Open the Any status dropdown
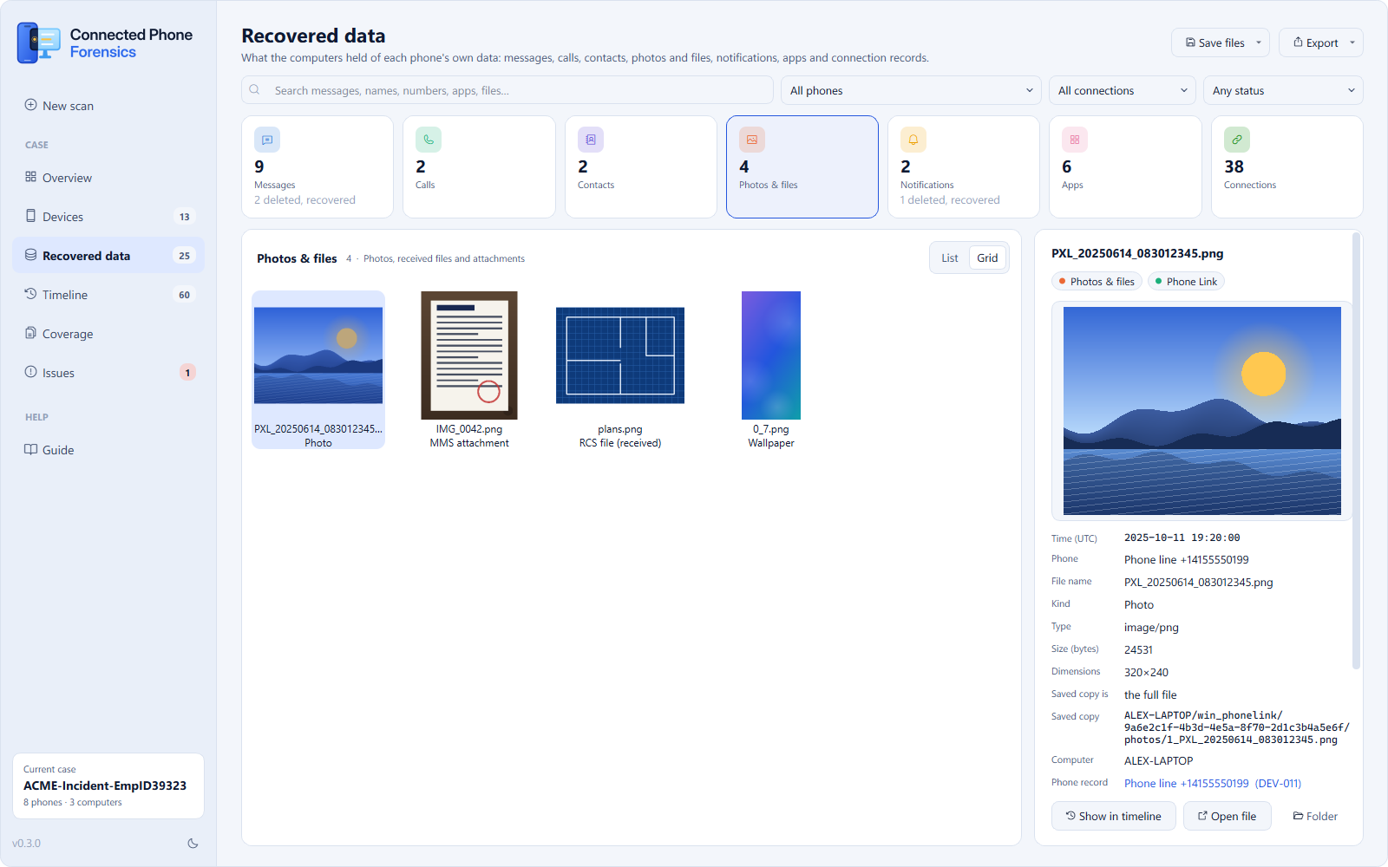Viewport: 1388px width, 867px height. [1283, 90]
